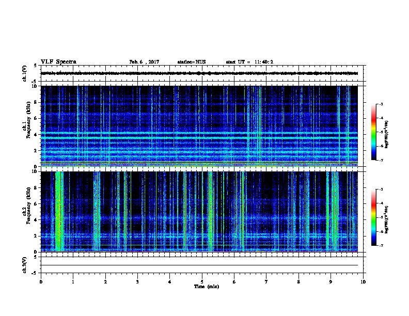Click time axis tick label "1"

(x=73, y=281)
